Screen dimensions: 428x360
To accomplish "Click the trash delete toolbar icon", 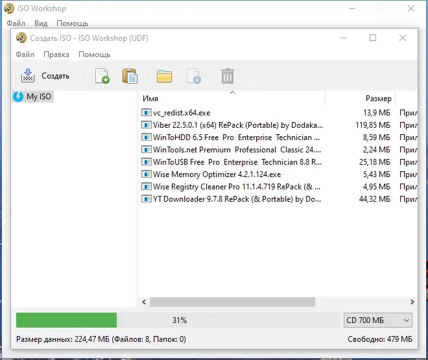I will click(227, 76).
